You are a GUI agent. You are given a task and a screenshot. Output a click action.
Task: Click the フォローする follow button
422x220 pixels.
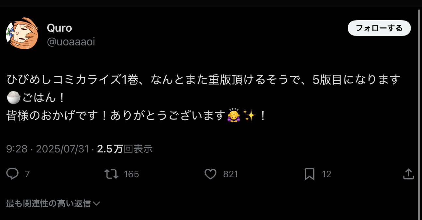[x=379, y=28]
